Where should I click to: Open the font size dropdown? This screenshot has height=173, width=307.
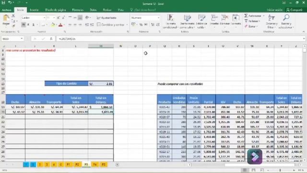point(54,18)
